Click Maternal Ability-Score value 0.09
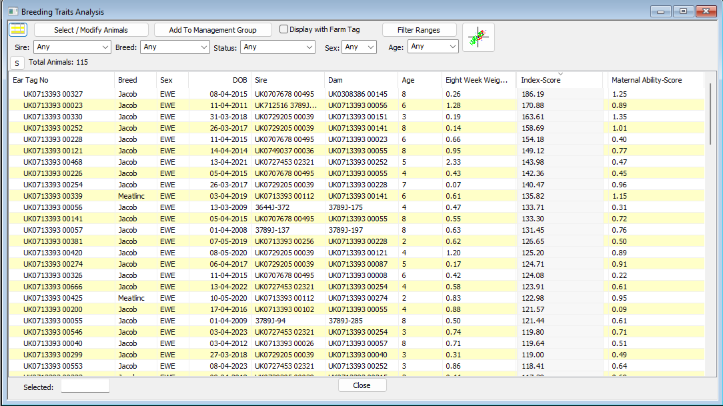 pyautogui.click(x=619, y=309)
